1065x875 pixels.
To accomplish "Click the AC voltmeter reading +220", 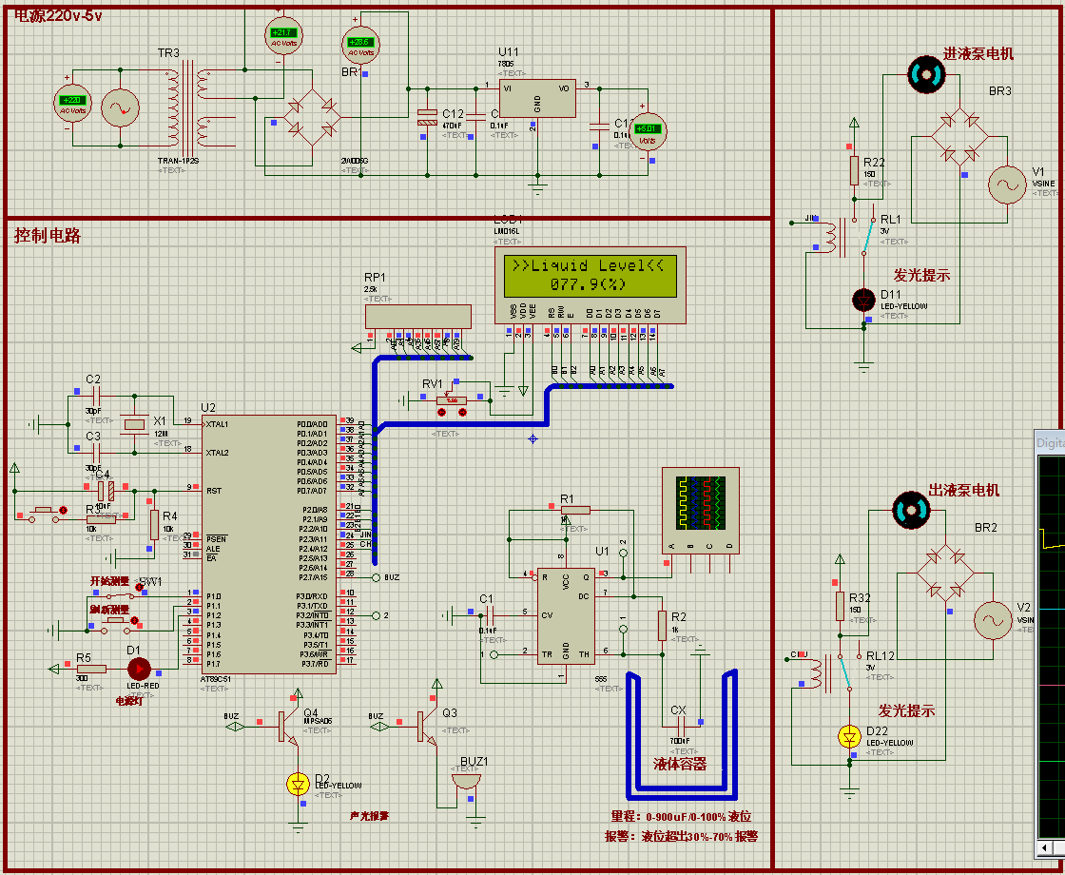I will click(72, 104).
